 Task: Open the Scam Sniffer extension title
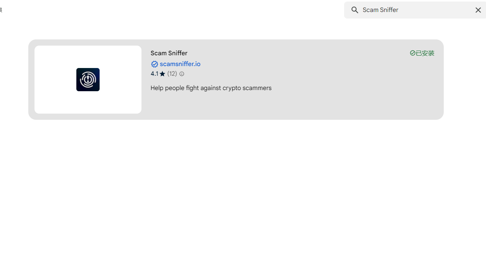169,53
